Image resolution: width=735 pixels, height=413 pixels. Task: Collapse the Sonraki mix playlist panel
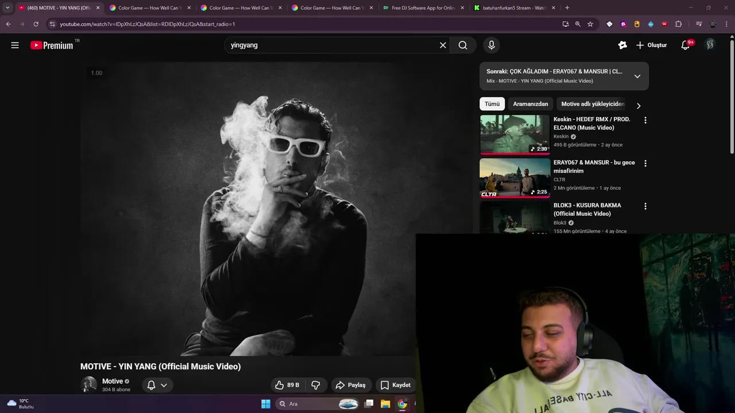[637, 76]
